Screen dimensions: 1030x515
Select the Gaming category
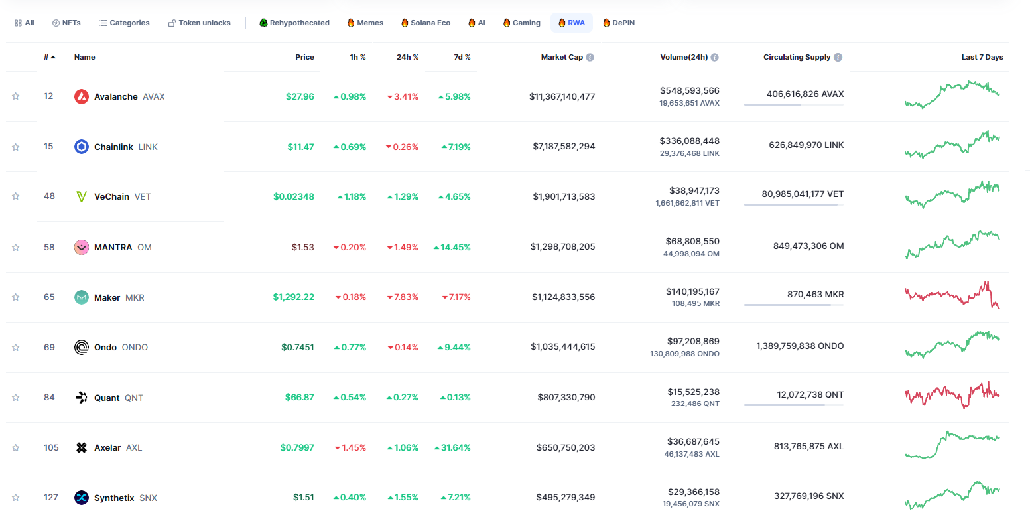(x=522, y=23)
